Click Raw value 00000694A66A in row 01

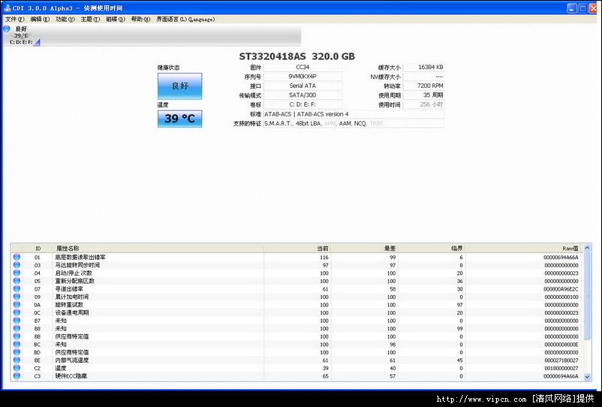[561, 258]
